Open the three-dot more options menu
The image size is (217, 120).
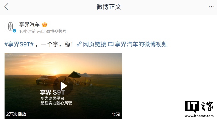[211, 7]
